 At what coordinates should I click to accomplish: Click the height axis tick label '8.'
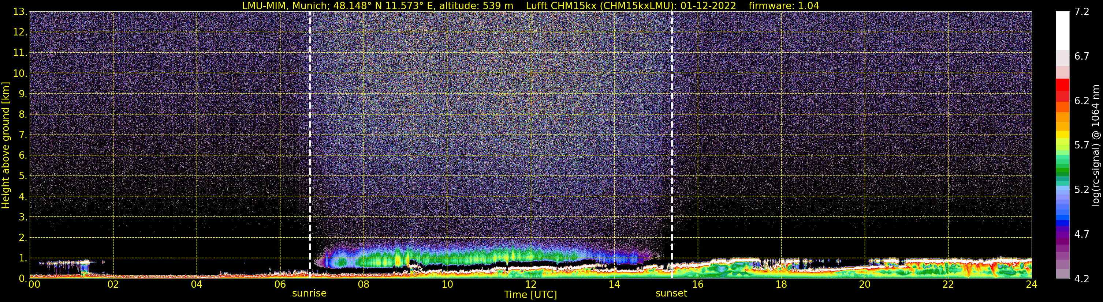pyautogui.click(x=23, y=115)
